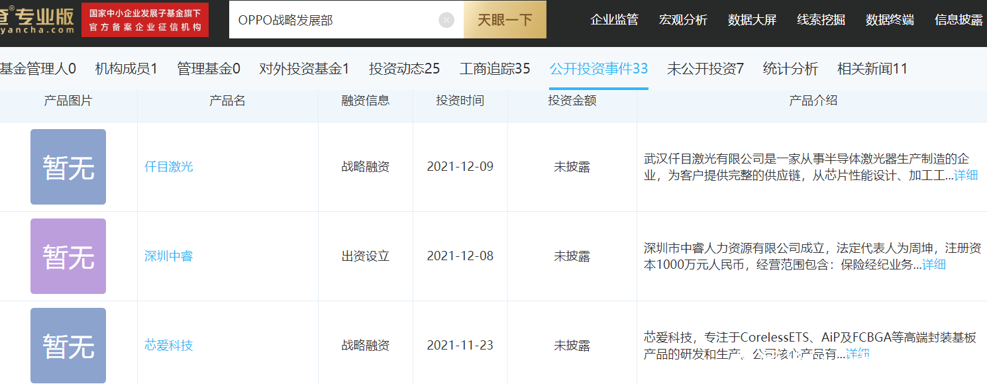Switch to the 基金管理人0 tab
This screenshot has height=384, width=987.
[38, 68]
